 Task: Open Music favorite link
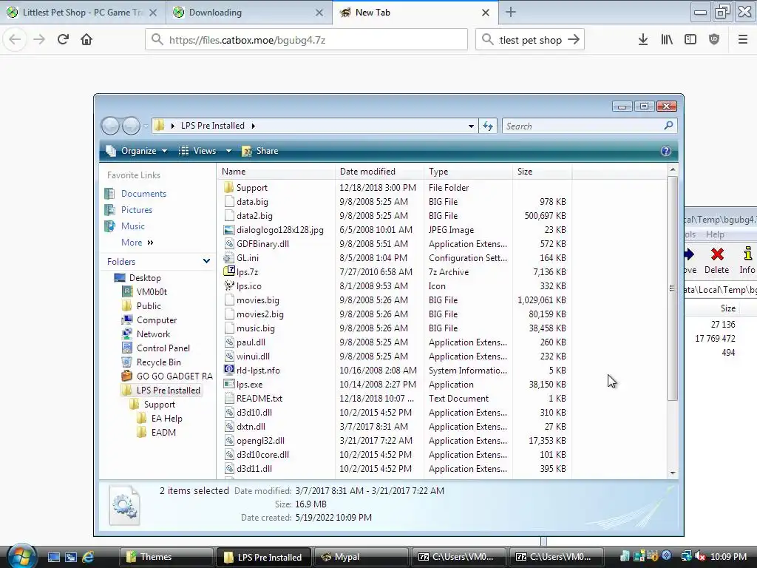[133, 226]
